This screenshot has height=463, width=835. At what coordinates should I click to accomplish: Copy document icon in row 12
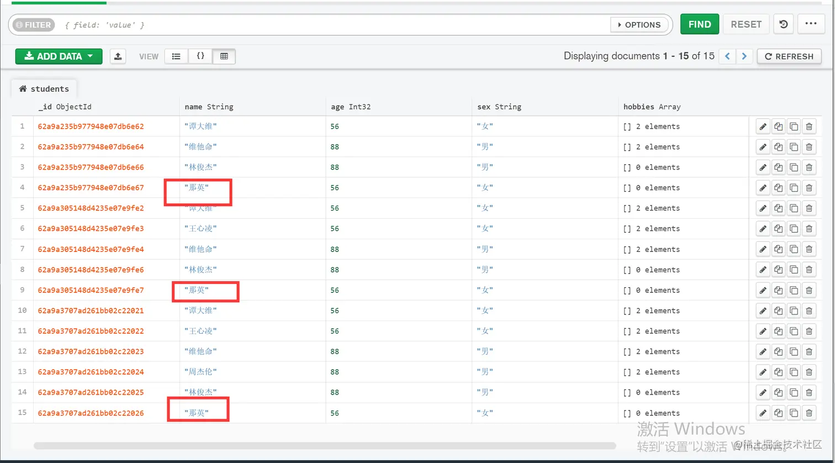point(778,351)
